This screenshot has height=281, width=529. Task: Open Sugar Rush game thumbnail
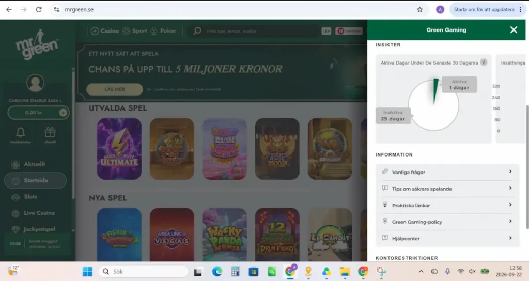[224, 149]
